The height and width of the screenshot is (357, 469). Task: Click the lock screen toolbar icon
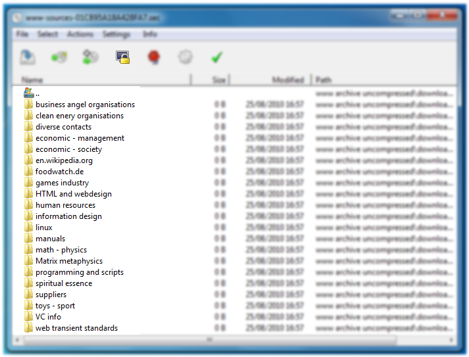coord(122,57)
